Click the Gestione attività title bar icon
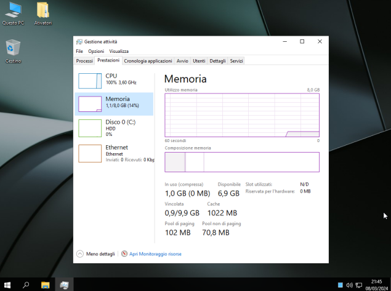391x291 pixels. coord(79,42)
